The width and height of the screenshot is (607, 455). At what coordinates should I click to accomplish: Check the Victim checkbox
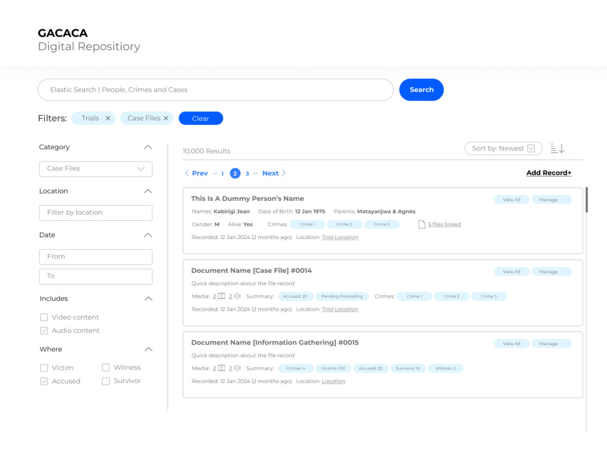pyautogui.click(x=44, y=368)
